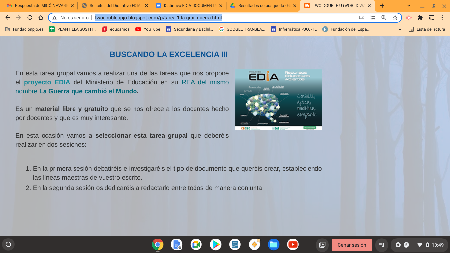Launch Google Meet from the shelf
450x253 pixels.
(x=196, y=245)
